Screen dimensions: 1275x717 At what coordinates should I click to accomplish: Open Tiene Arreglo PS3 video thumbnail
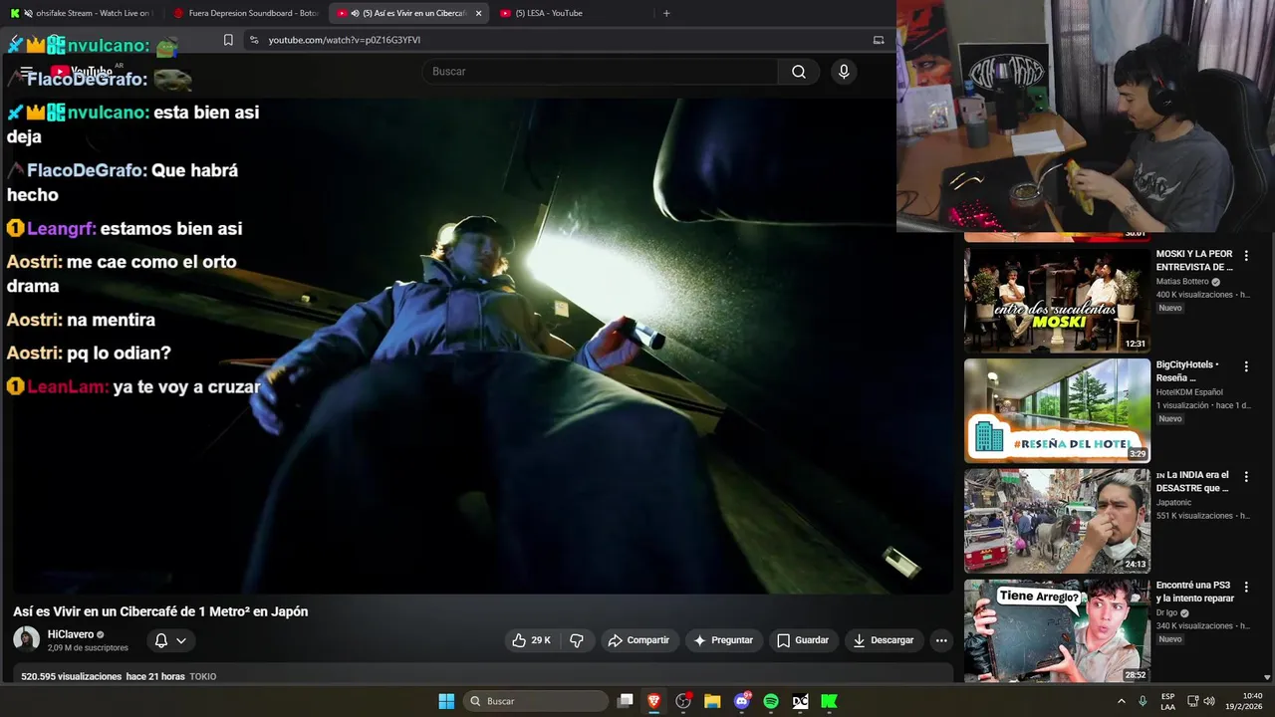1057,630
